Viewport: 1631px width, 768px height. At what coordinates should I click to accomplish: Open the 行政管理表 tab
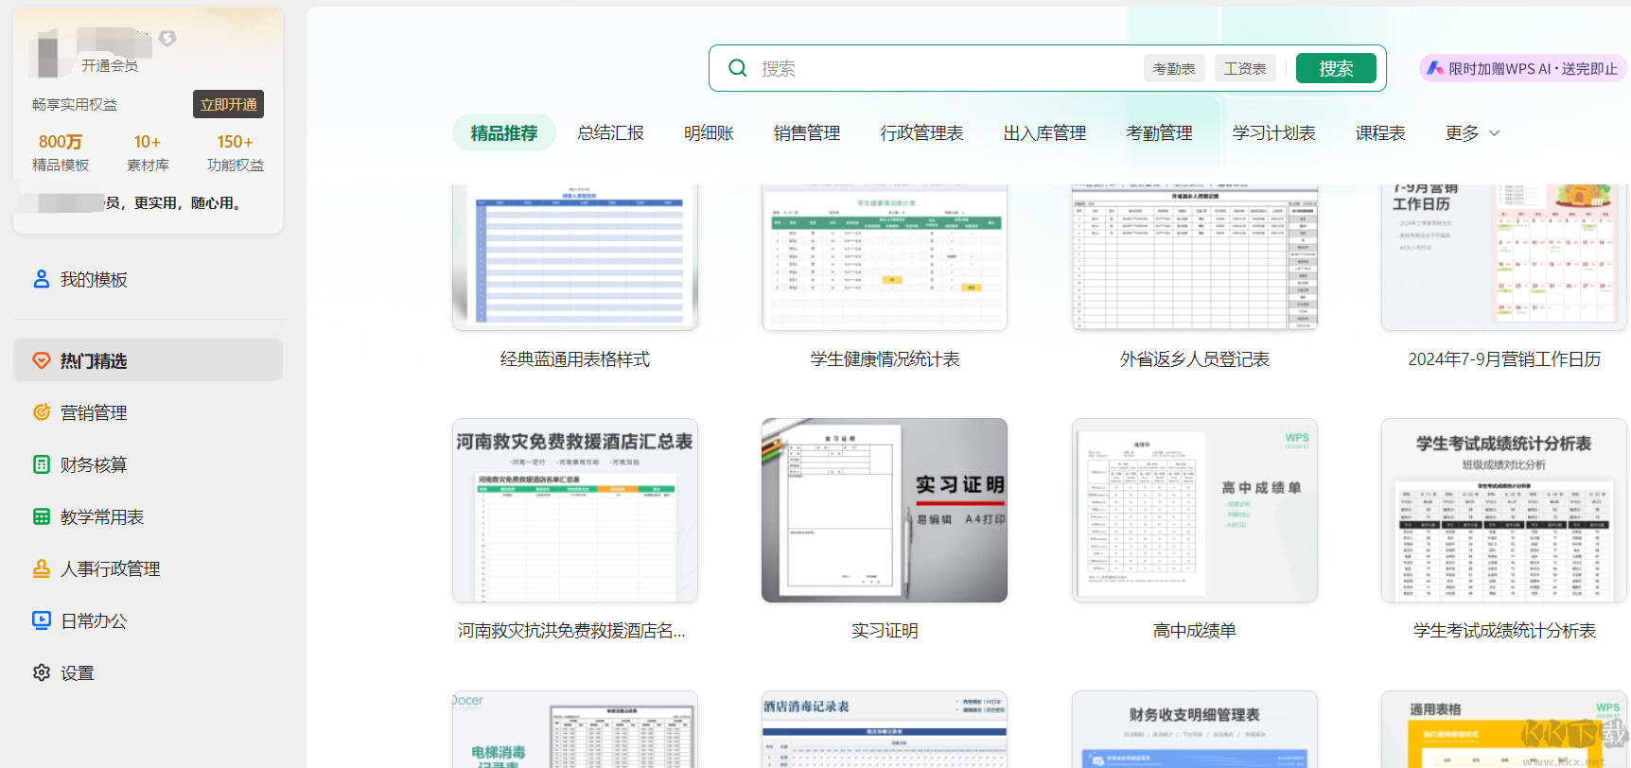(922, 133)
